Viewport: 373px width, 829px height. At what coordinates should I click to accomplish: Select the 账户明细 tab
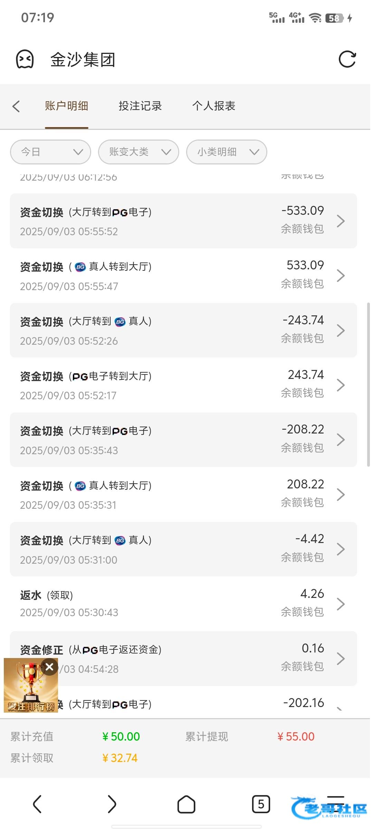[66, 106]
